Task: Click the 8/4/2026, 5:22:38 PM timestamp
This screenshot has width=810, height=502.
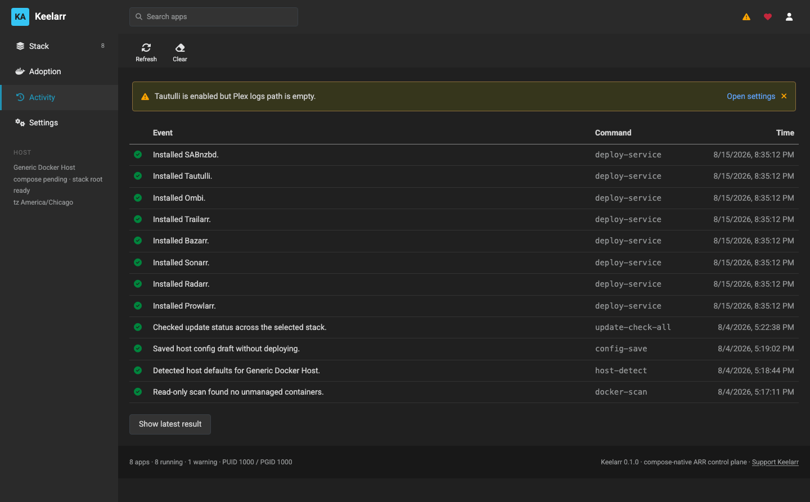Action: click(756, 327)
